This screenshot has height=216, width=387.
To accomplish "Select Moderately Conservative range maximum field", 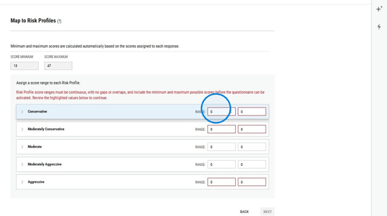I will pos(252,129).
